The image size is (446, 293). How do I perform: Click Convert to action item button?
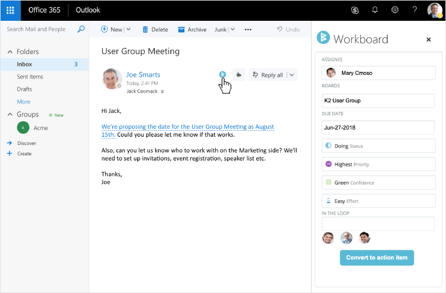click(376, 258)
